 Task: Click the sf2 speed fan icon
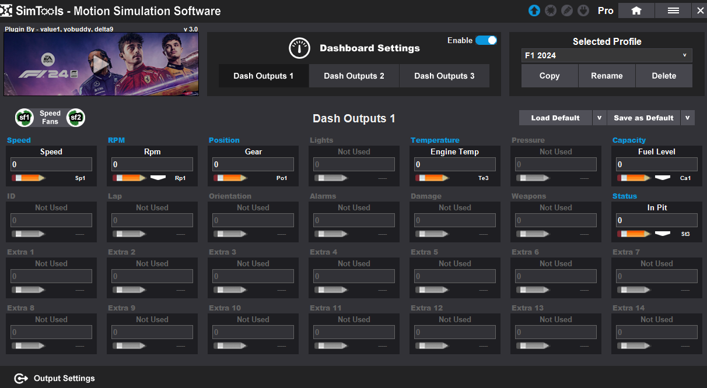point(76,118)
